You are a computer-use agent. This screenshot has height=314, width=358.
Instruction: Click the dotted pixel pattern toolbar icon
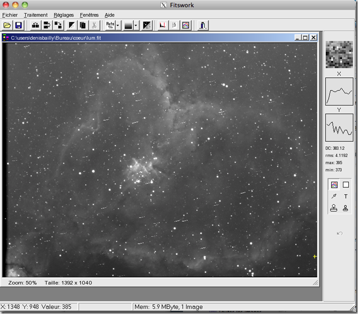point(174,25)
